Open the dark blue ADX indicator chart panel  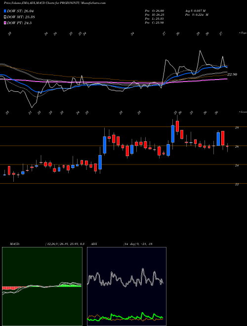point(126,286)
